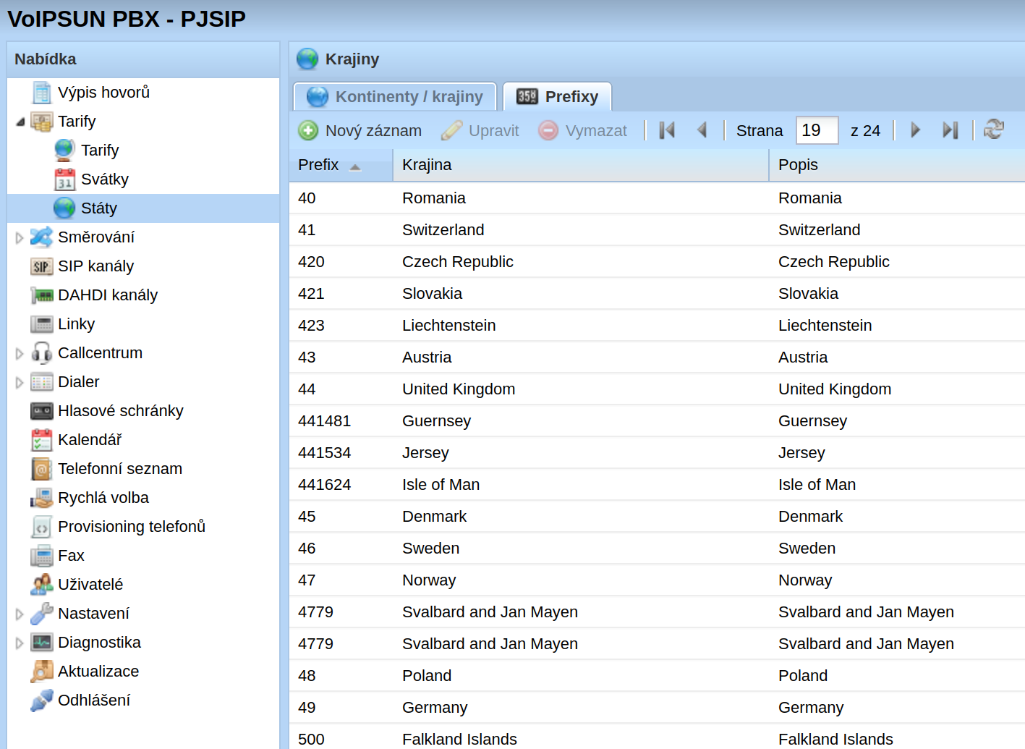Click the Vymazat delete button
The height and width of the screenshot is (749, 1025).
pyautogui.click(x=583, y=130)
